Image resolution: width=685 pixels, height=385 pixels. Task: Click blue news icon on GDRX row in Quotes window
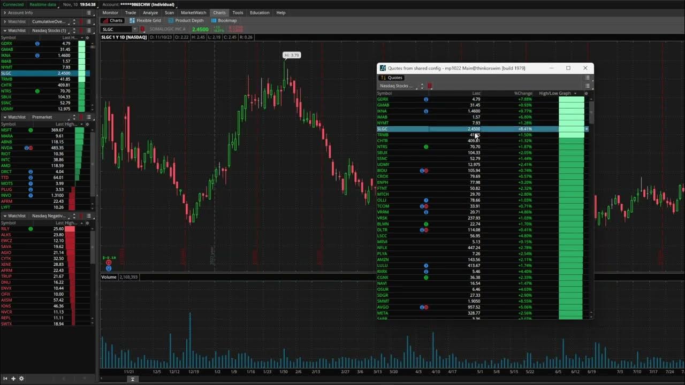pyautogui.click(x=426, y=99)
